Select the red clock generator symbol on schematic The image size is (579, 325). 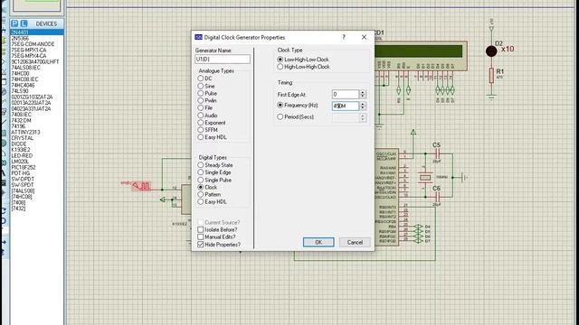tap(142, 186)
